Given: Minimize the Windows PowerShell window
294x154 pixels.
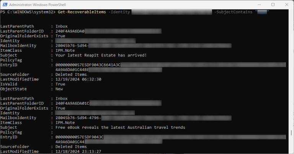Looking at the screenshot, I should [260, 5].
